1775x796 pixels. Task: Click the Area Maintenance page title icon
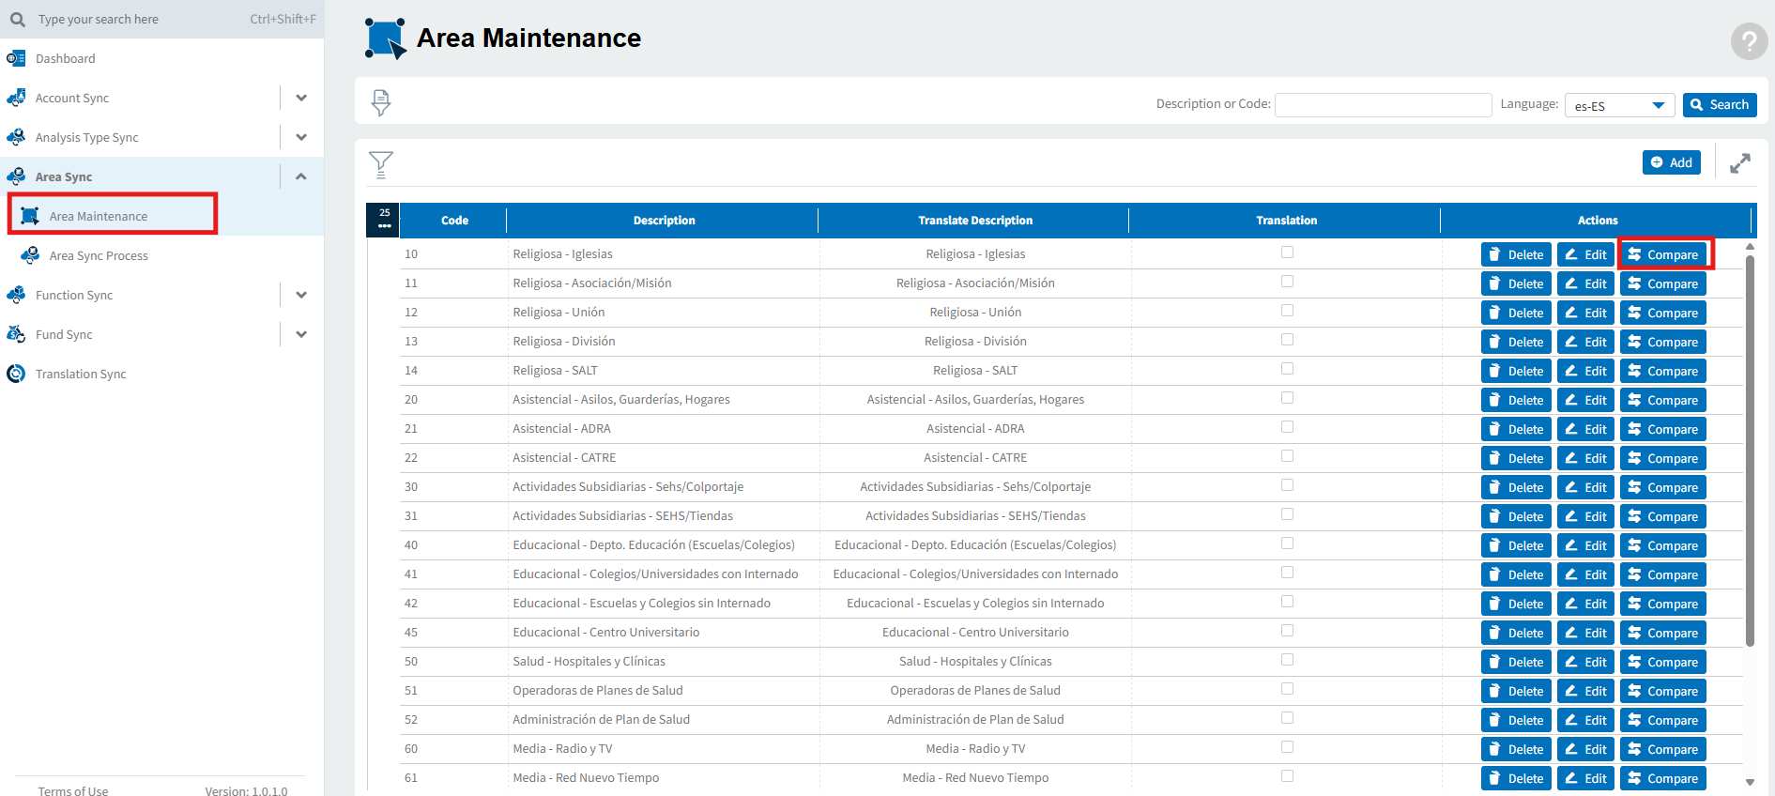386,38
